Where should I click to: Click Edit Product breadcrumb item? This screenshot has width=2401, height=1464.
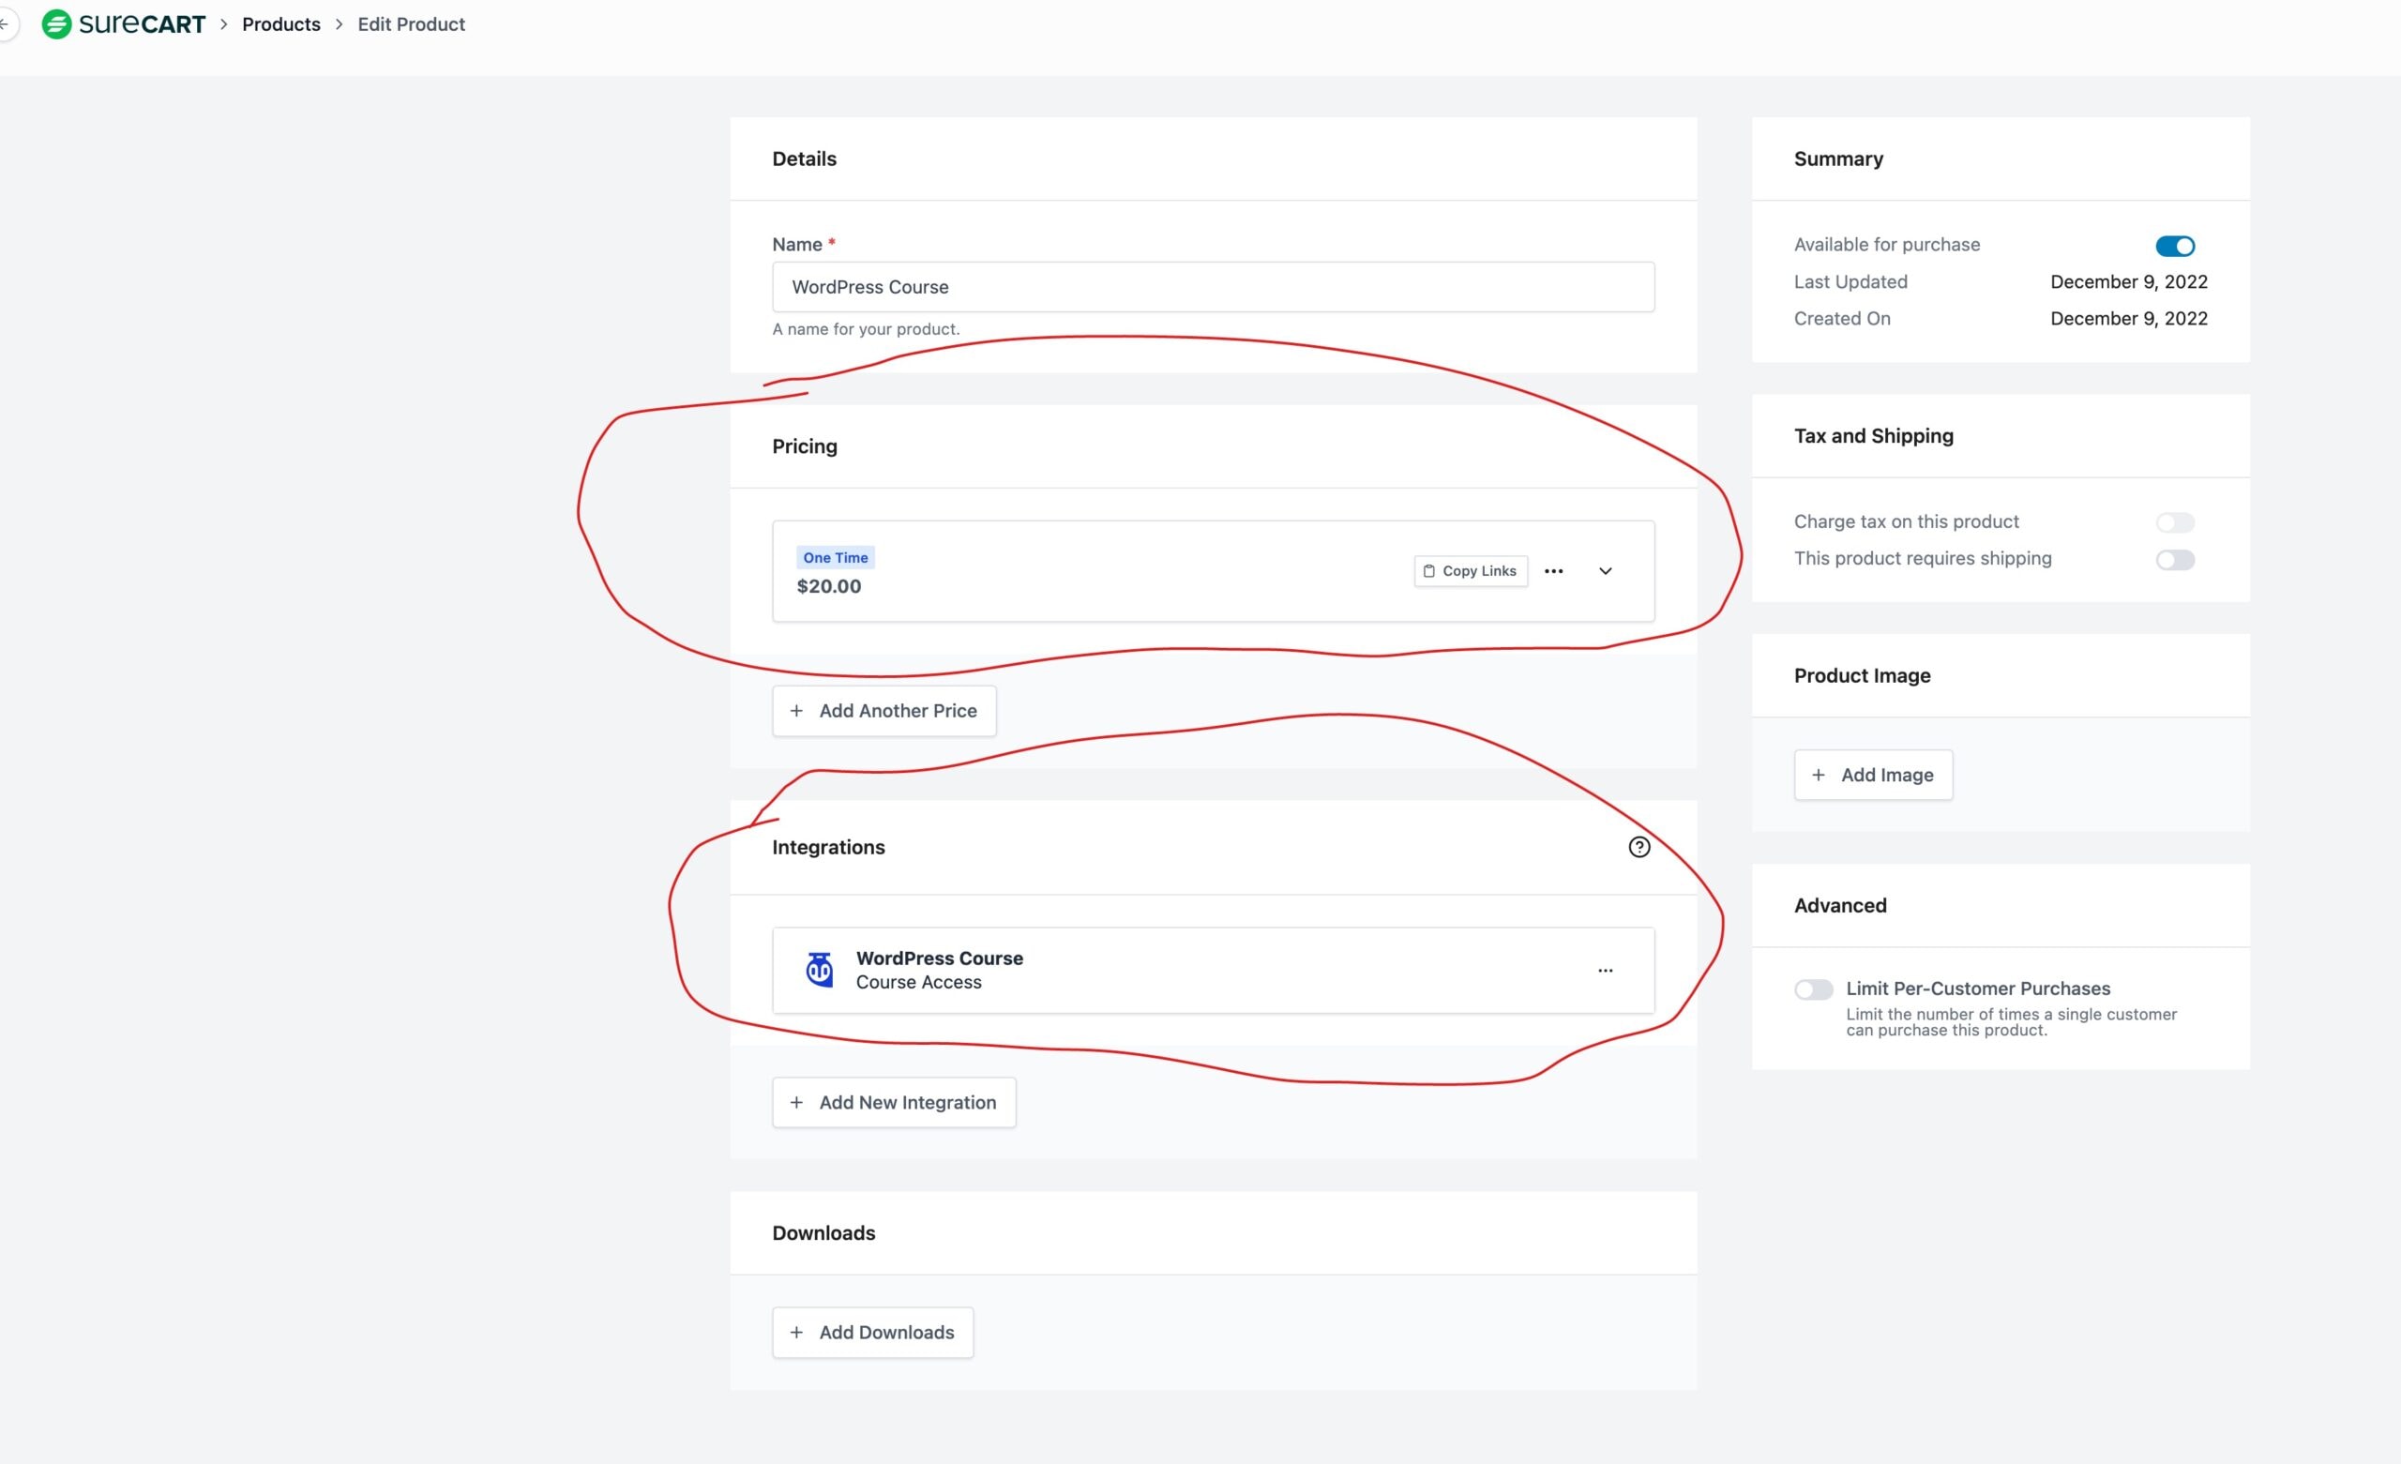point(410,24)
